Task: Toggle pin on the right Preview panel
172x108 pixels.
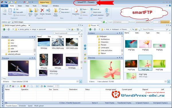Action: 120,58
